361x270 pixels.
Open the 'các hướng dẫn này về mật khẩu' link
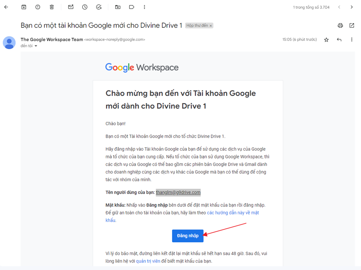(x=233, y=213)
